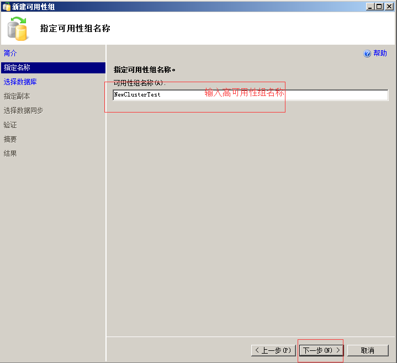Focus the name field containing NewClusterTest
This screenshot has height=363, width=397.
tap(250, 95)
